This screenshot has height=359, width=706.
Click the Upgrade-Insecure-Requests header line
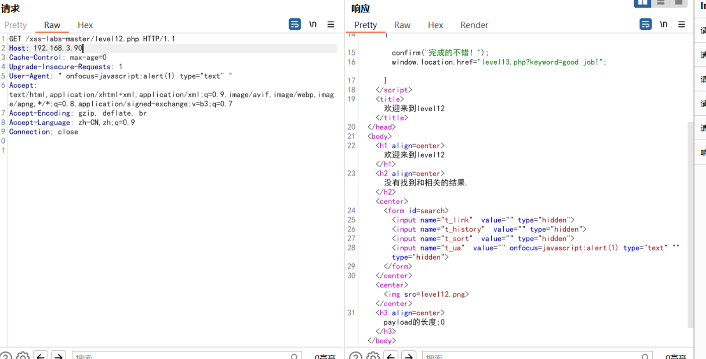pos(66,67)
